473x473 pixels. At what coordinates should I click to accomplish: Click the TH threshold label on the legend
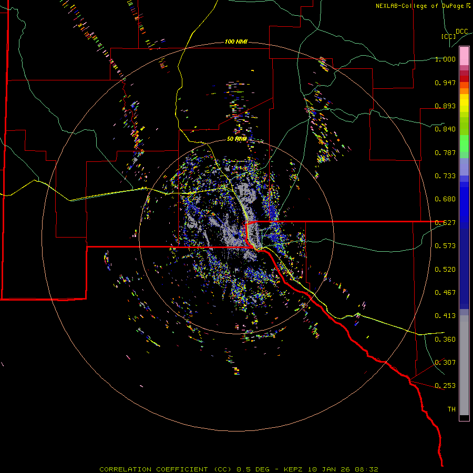point(451,409)
